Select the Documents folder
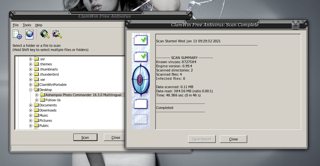 [x=48, y=105]
